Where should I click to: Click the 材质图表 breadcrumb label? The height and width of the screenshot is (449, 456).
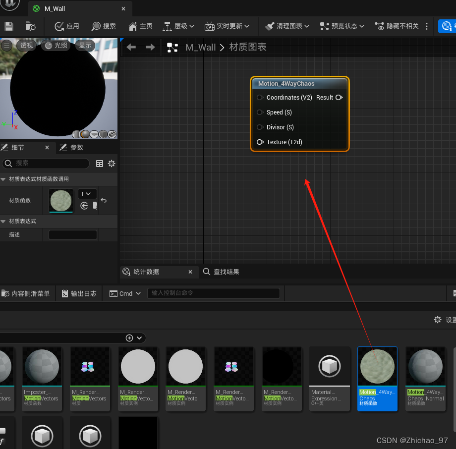pyautogui.click(x=248, y=47)
